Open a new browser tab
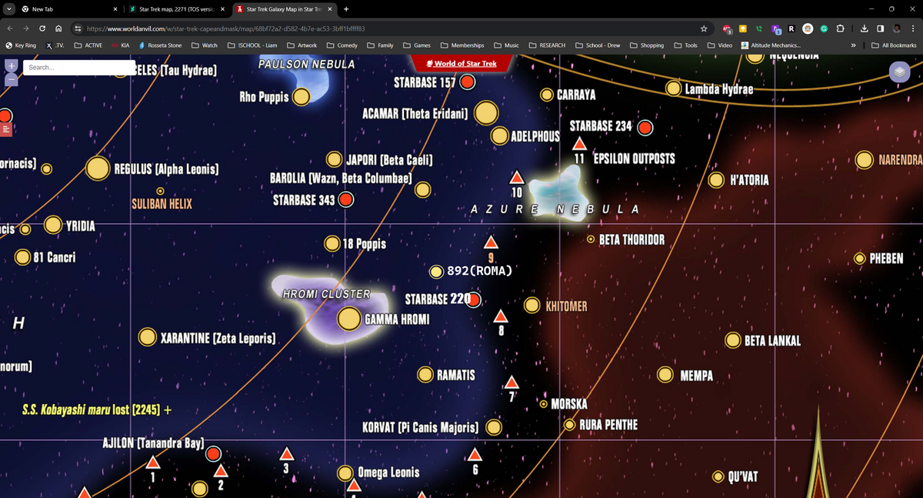 346,9
